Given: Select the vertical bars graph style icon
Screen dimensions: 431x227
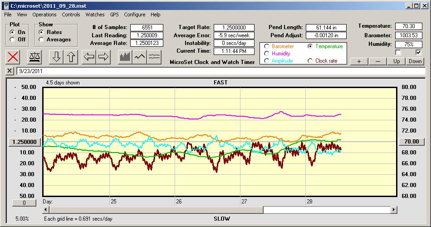Looking at the screenshot, I should (x=125, y=57).
